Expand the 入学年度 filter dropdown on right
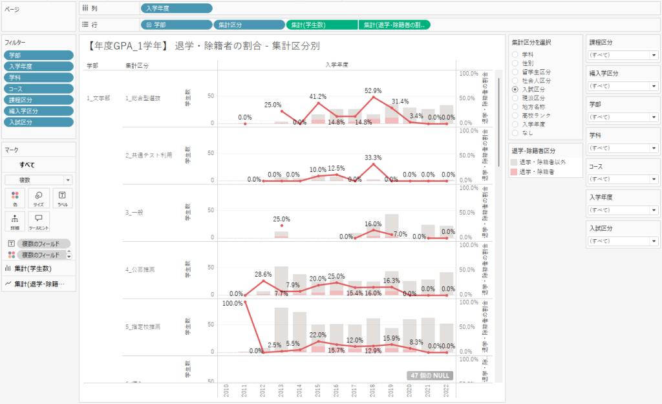This screenshot has height=404, width=662. click(654, 210)
